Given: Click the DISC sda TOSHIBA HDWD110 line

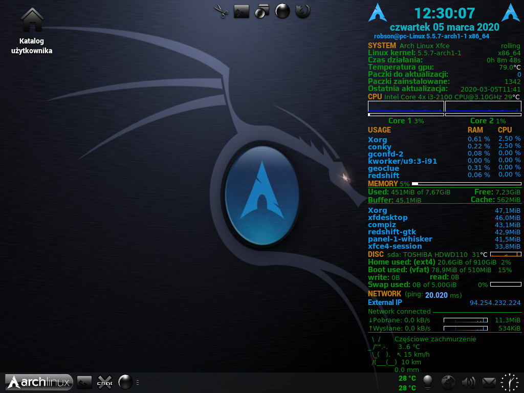Looking at the screenshot, I should [x=445, y=254].
